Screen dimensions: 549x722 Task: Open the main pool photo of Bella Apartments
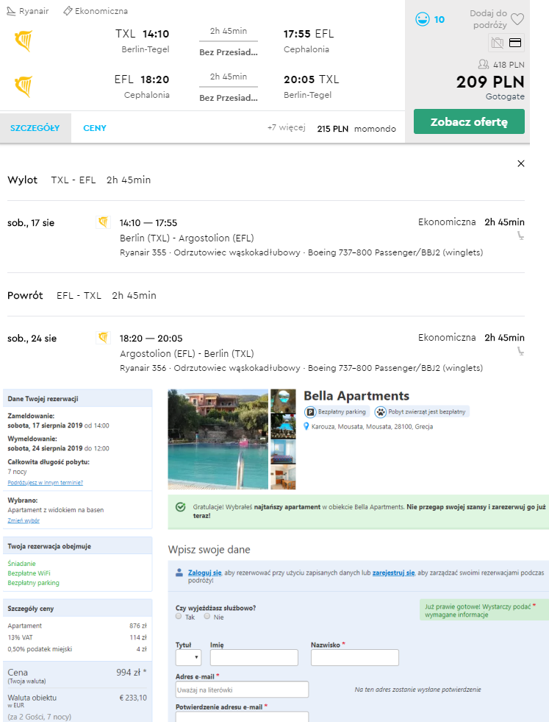click(x=218, y=439)
